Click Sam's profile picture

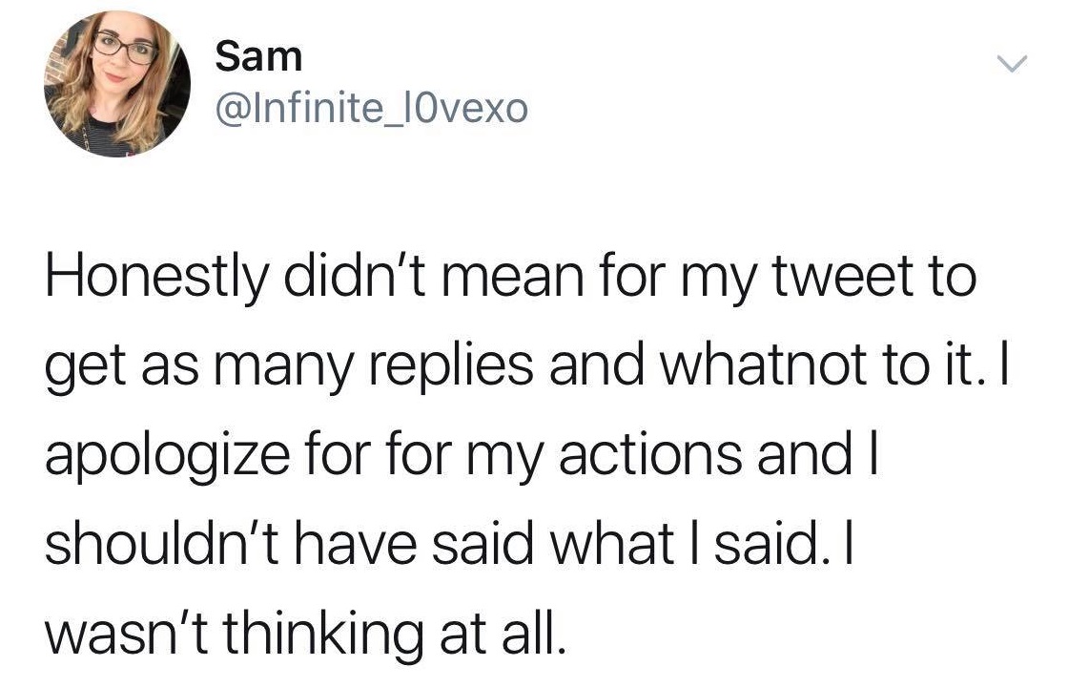[x=117, y=84]
